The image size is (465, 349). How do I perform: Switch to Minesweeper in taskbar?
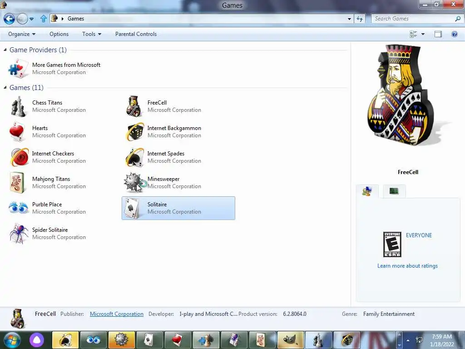tap(122, 340)
